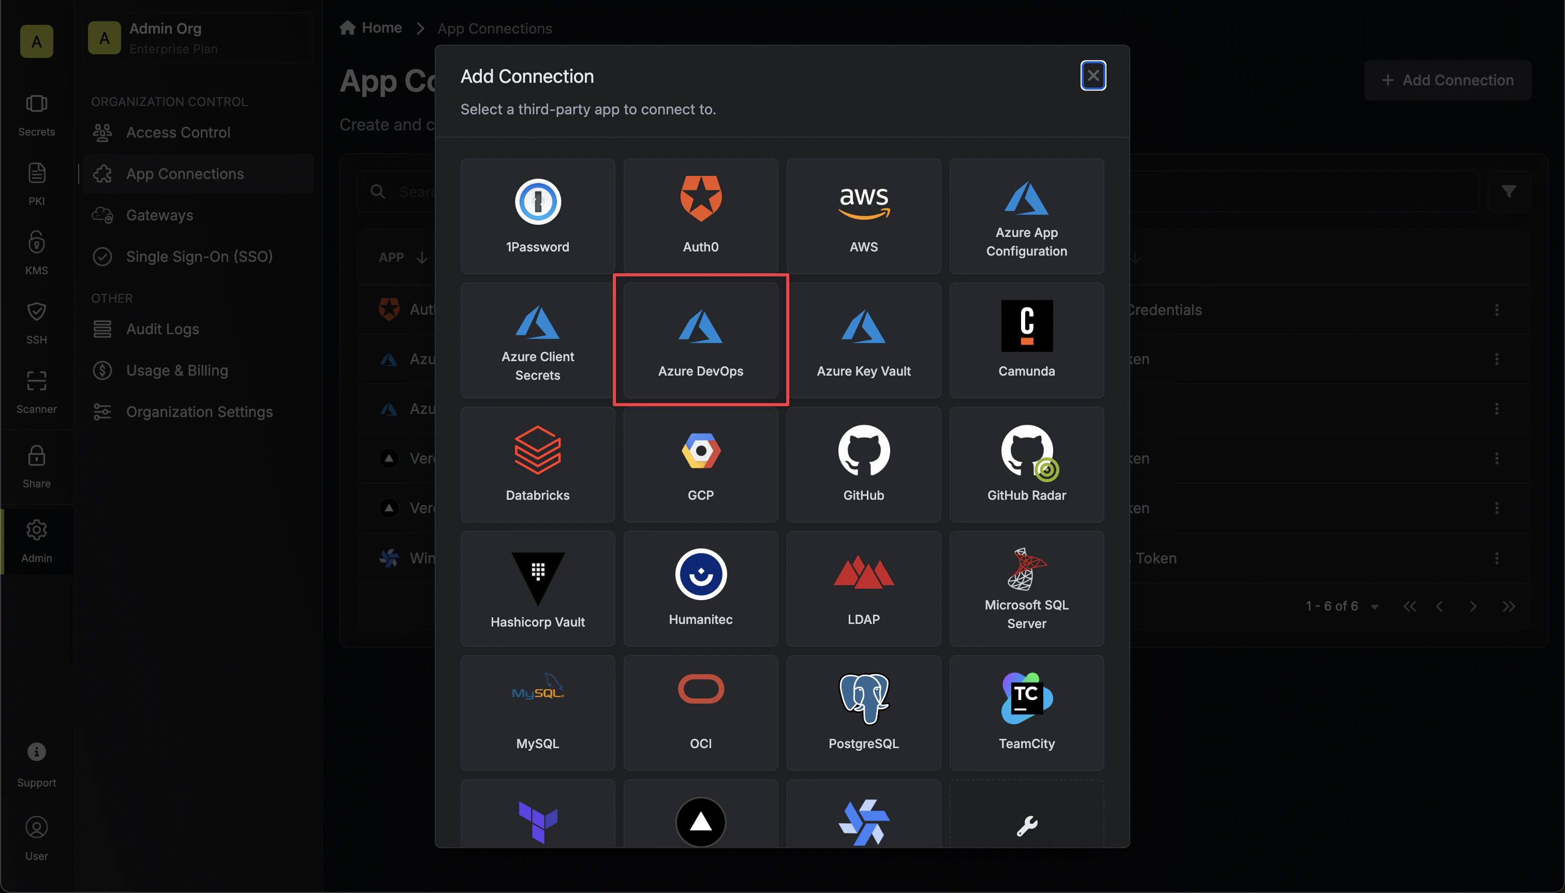Image resolution: width=1565 pixels, height=893 pixels.
Task: Click the organization avatar square in the rail
Action: 37,42
